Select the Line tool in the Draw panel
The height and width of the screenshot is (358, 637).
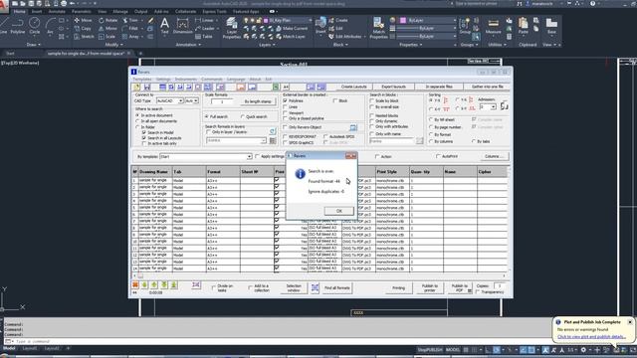pyautogui.click(x=3, y=25)
